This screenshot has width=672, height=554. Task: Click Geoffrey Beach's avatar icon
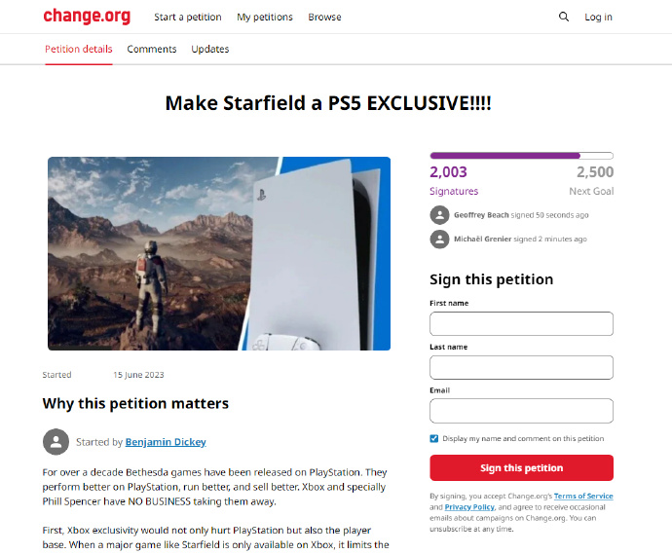click(439, 215)
